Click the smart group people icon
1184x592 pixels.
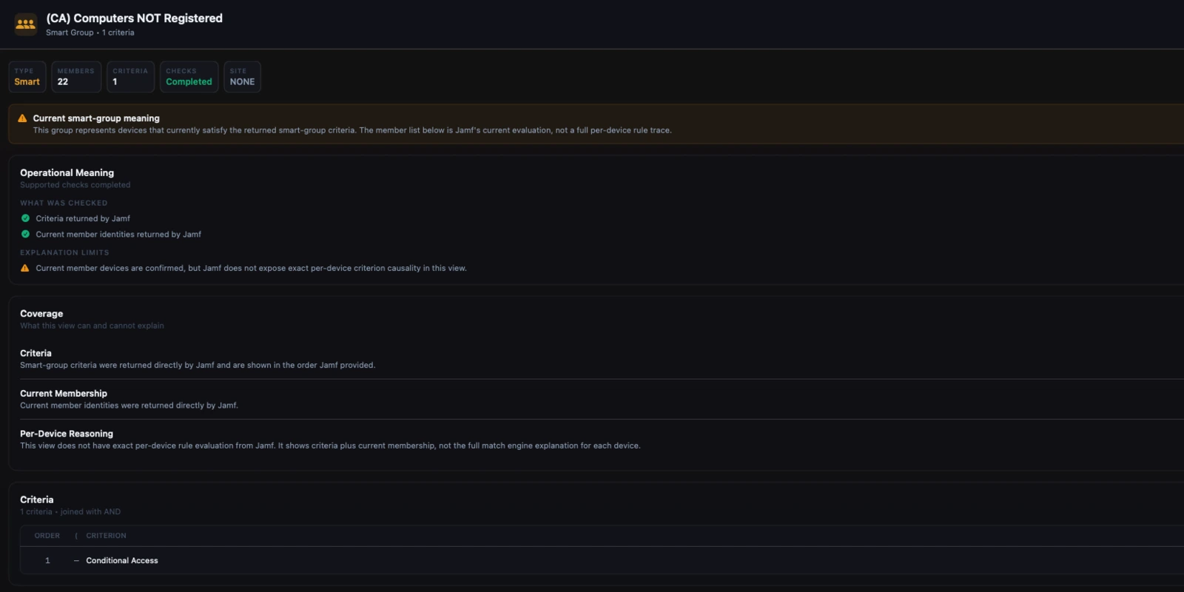point(26,24)
